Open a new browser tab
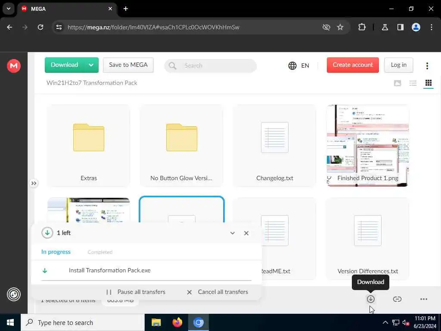441x331 pixels. 126,9
